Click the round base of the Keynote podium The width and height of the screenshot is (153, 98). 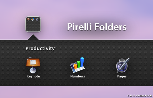(x=33, y=71)
